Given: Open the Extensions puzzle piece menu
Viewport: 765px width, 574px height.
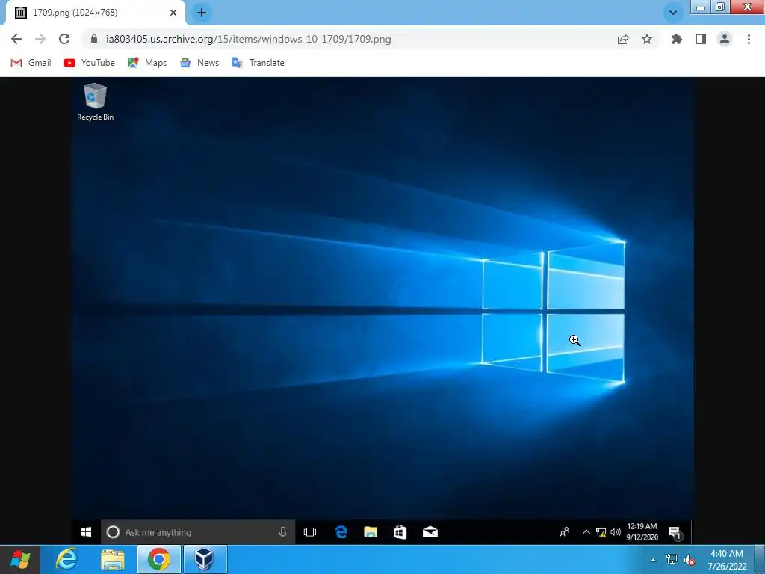Looking at the screenshot, I should [x=677, y=39].
